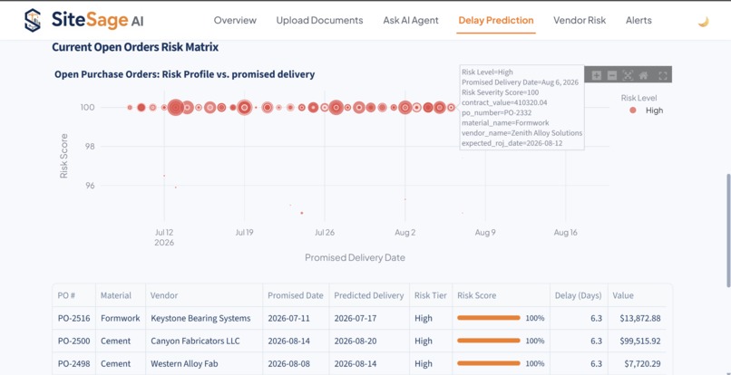Open the Alerts tab
The image size is (731, 375).
[638, 20]
